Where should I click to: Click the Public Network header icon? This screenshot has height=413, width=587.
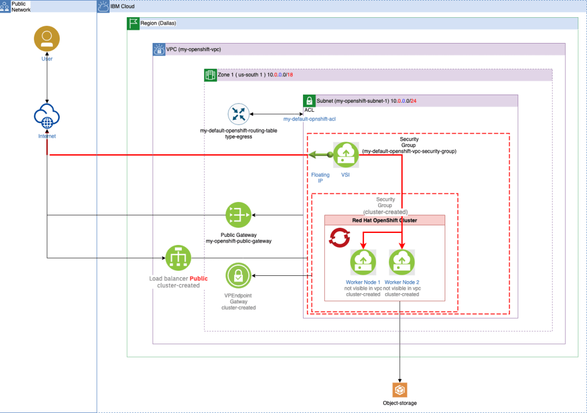5,6
